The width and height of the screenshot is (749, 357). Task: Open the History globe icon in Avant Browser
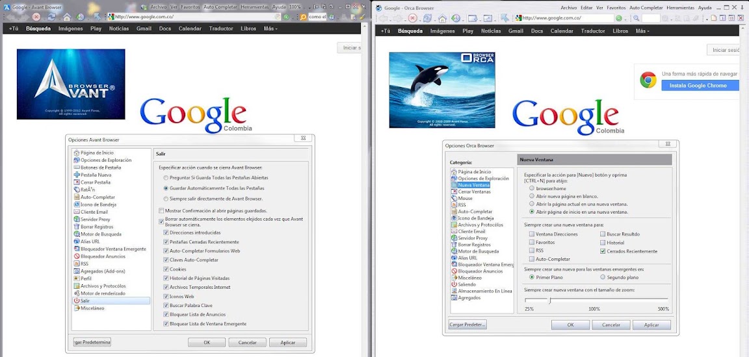tap(80, 17)
